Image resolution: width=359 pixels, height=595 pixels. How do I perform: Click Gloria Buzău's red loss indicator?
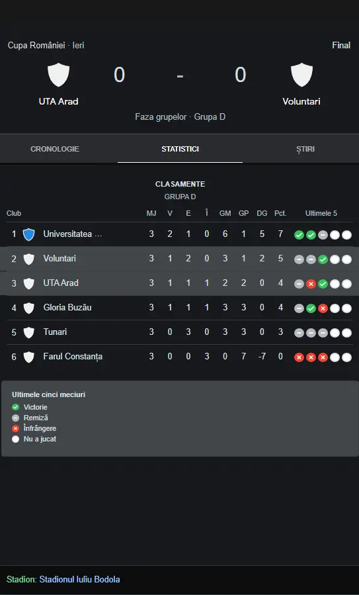tap(323, 308)
